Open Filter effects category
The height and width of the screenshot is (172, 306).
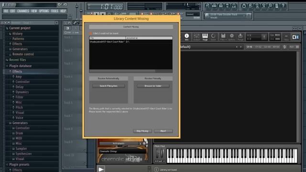tap(19, 97)
